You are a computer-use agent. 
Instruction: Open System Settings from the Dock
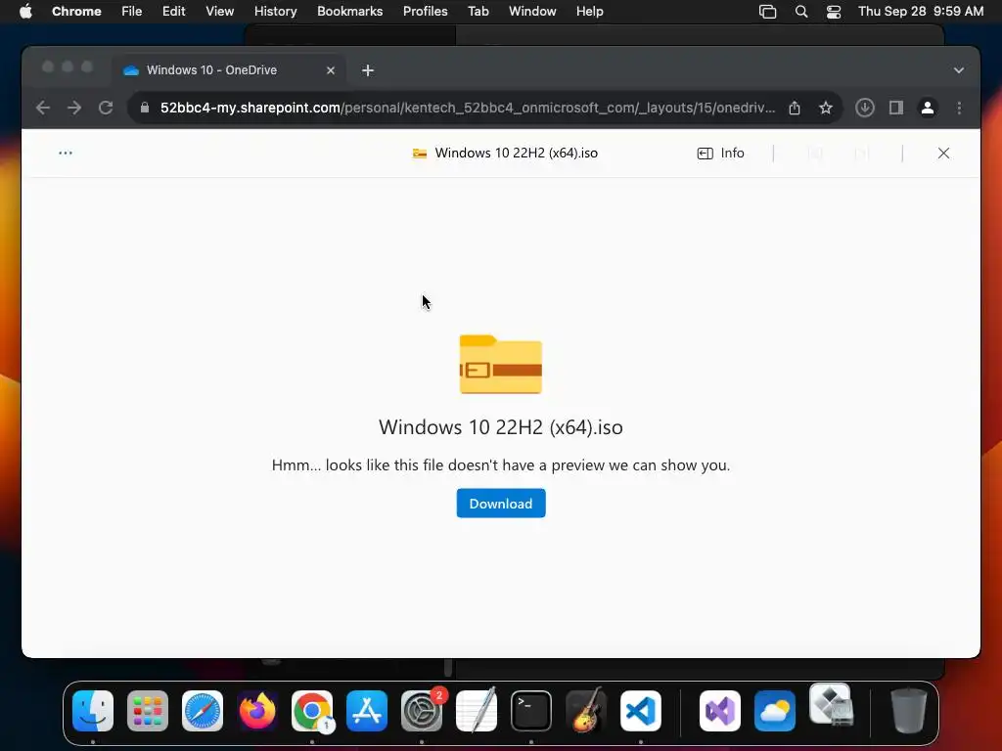click(422, 711)
